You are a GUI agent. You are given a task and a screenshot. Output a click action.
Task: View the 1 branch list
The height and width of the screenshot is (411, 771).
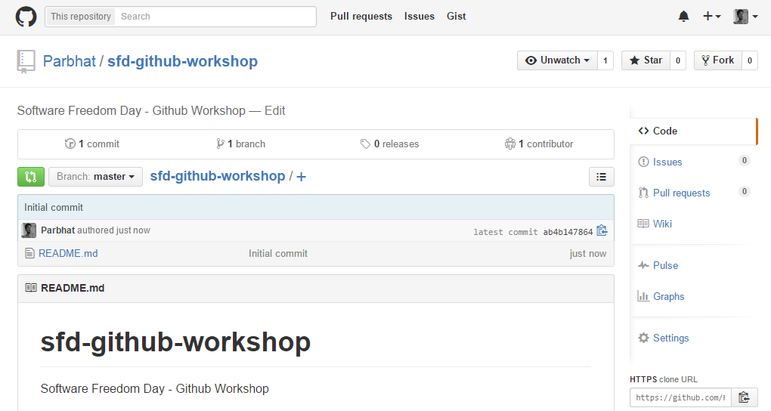[240, 144]
